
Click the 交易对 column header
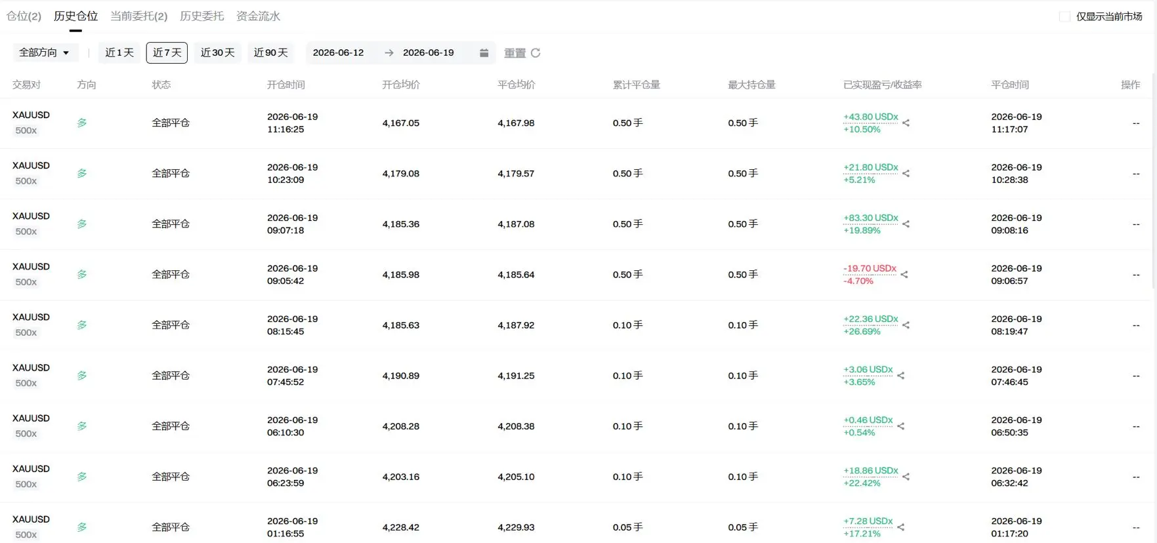click(x=26, y=85)
